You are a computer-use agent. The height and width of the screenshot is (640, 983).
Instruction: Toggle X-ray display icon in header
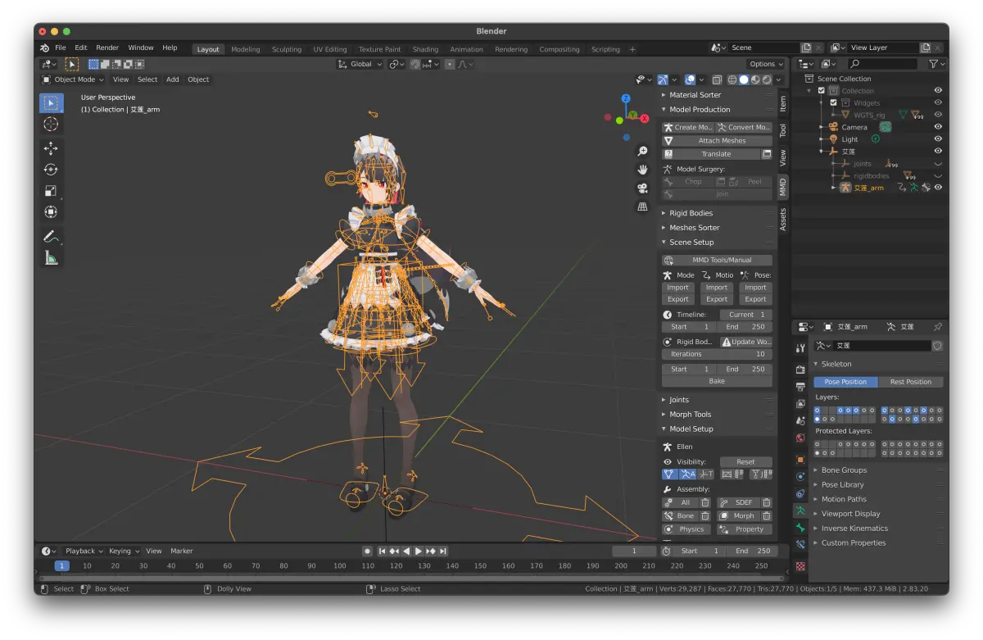point(717,79)
